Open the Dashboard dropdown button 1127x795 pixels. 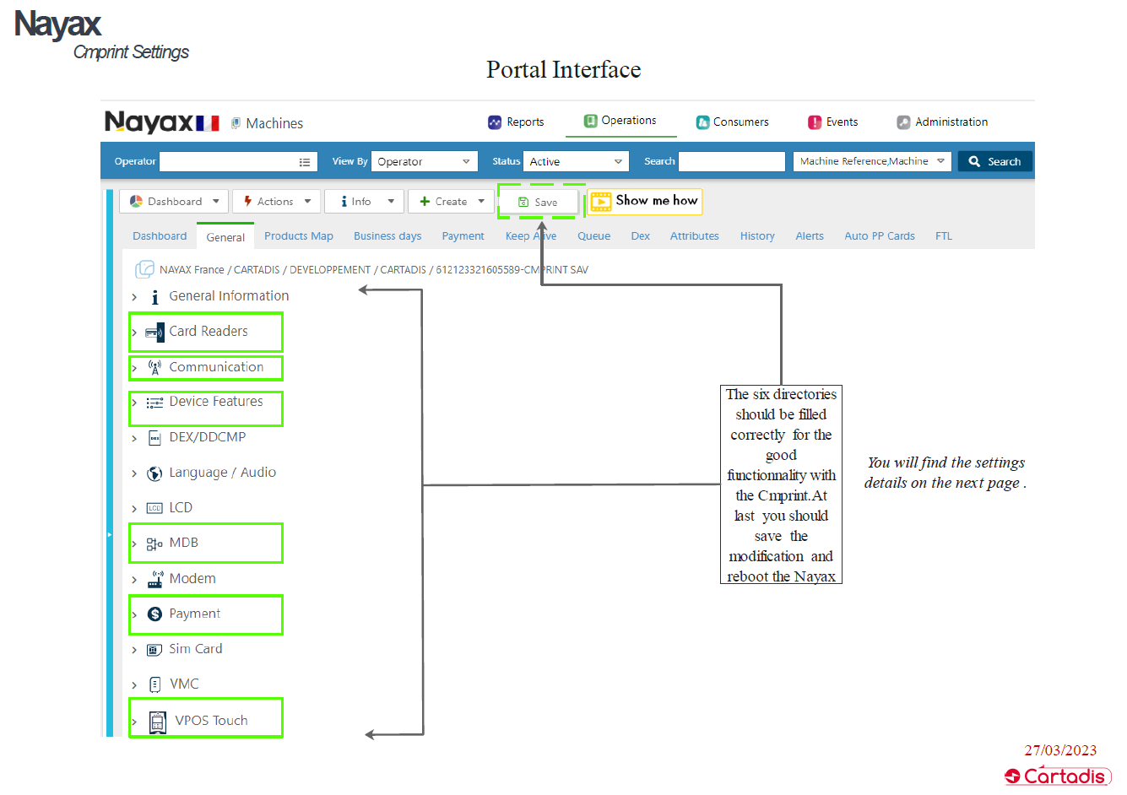click(x=174, y=202)
